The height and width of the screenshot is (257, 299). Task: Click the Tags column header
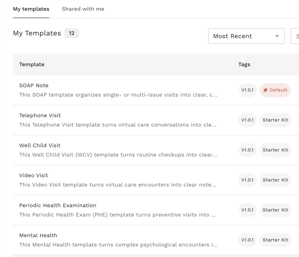click(x=244, y=65)
